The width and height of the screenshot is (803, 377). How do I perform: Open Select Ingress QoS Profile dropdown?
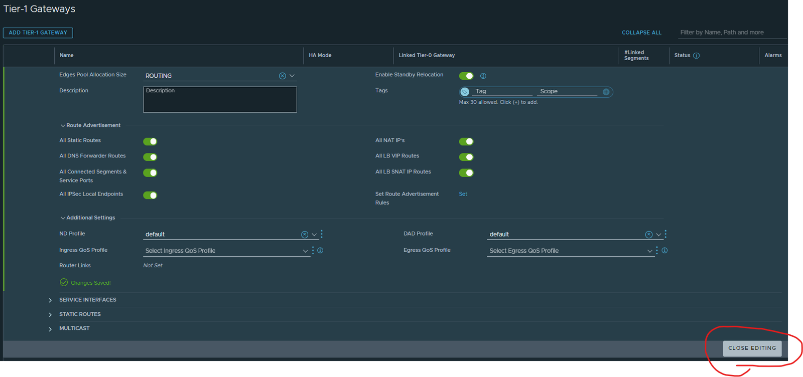pyautogui.click(x=227, y=251)
